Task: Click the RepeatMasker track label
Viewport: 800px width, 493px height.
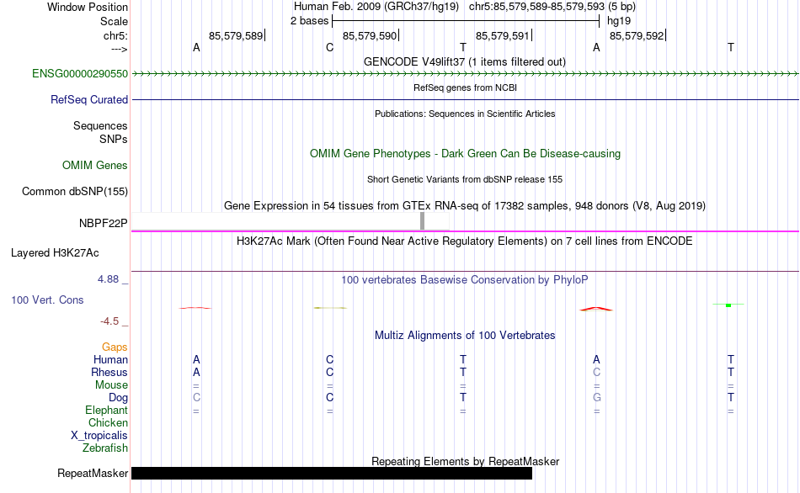Action: coord(93,473)
